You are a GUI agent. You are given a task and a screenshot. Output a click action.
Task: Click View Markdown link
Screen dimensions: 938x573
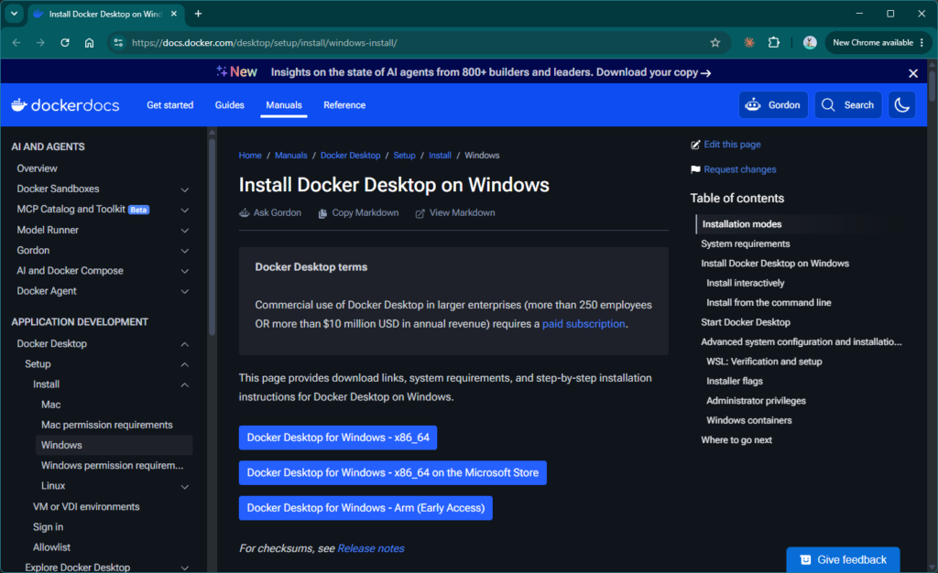[x=455, y=212]
